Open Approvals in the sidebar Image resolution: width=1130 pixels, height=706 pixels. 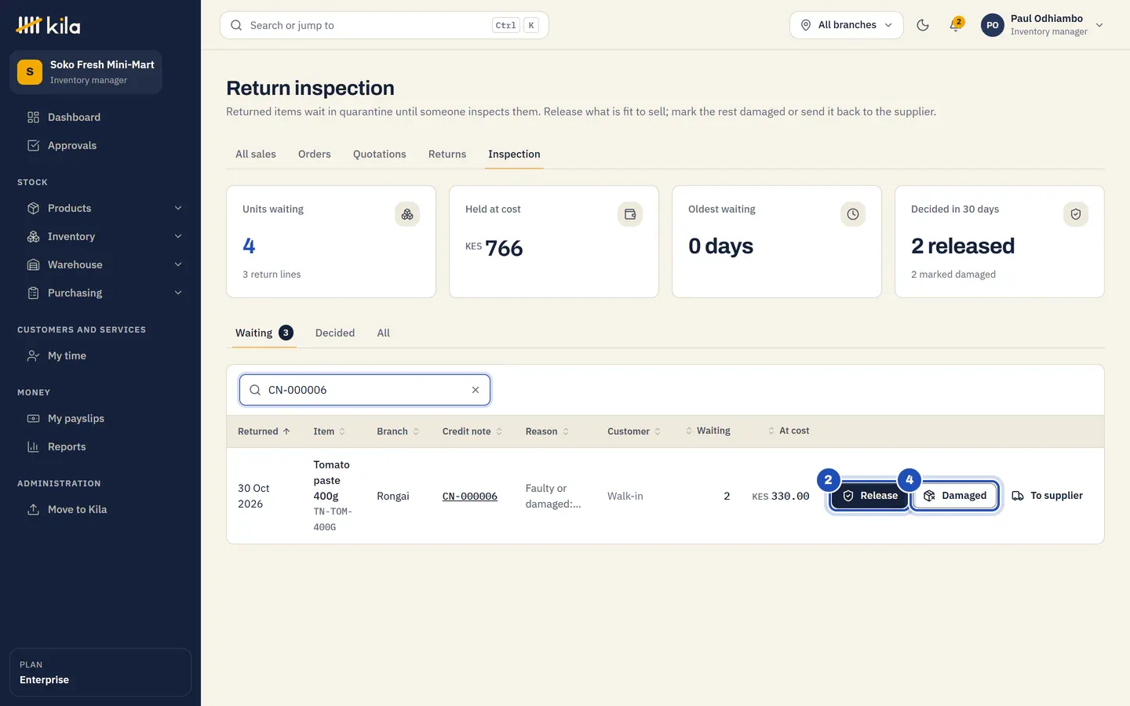[x=100, y=145]
